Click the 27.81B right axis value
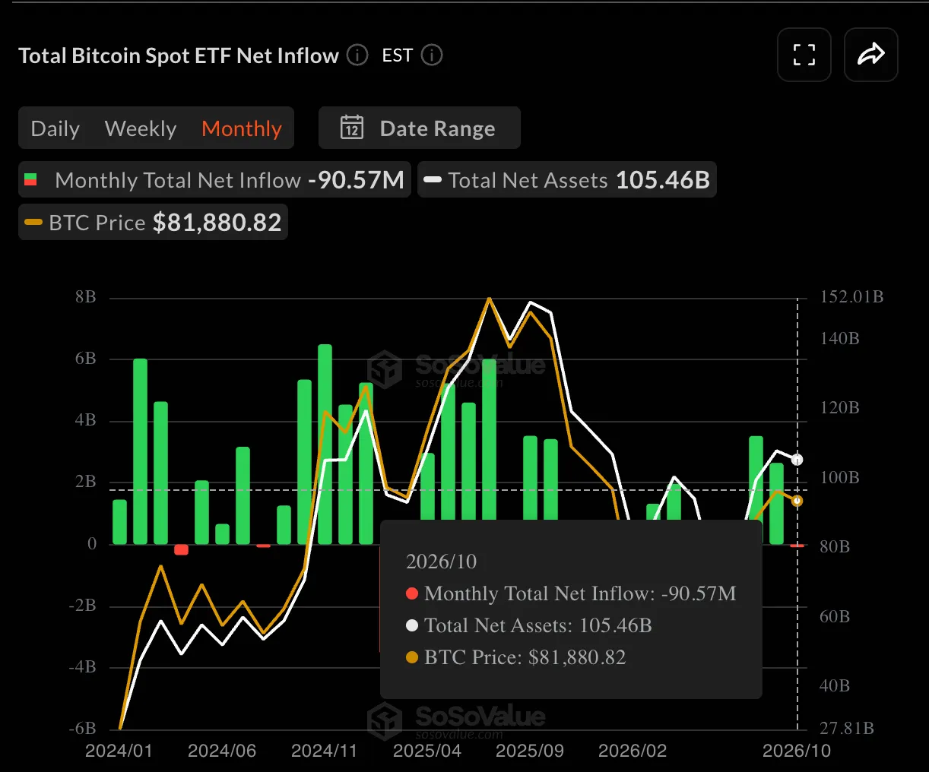This screenshot has height=772, width=929. pos(847,728)
